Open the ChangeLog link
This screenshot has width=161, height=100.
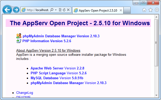tap(24, 93)
